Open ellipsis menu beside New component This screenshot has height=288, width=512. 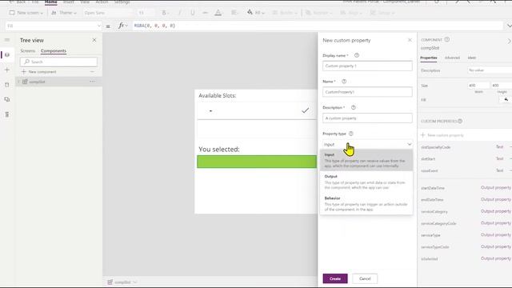coord(93,72)
